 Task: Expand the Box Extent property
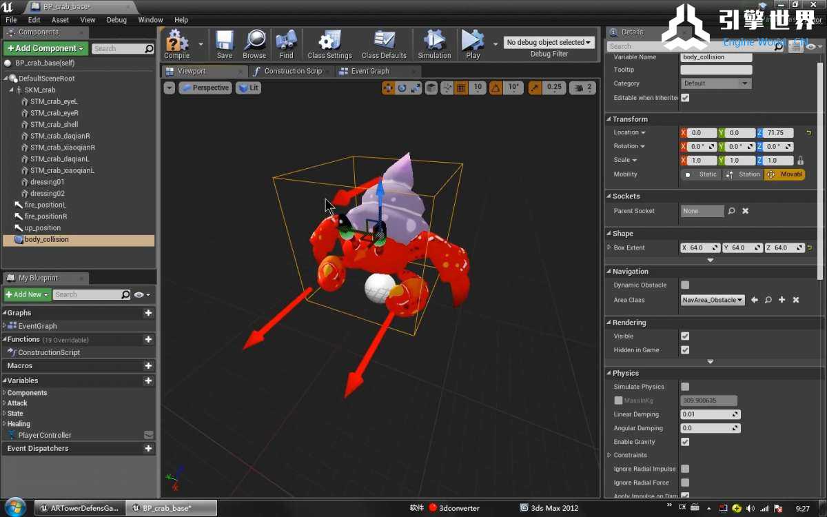[x=609, y=247]
